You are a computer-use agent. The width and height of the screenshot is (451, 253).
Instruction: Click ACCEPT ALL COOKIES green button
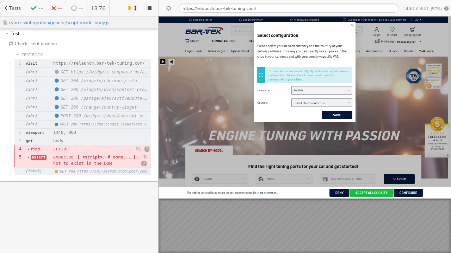coord(371,193)
